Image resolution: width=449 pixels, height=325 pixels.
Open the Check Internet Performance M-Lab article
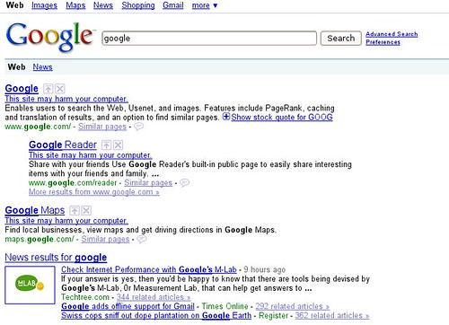pos(149,269)
